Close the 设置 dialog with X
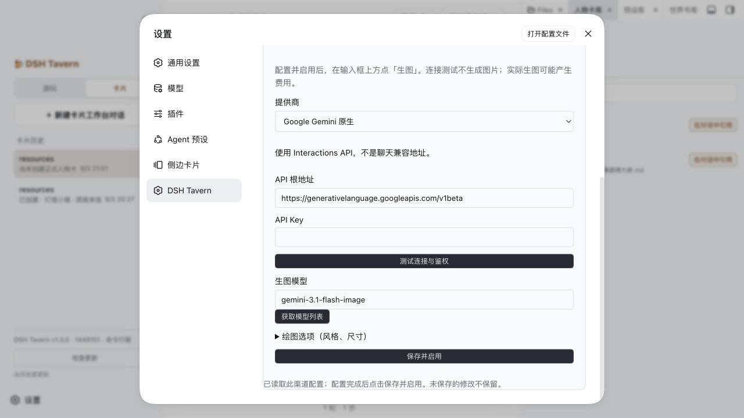 pos(588,34)
